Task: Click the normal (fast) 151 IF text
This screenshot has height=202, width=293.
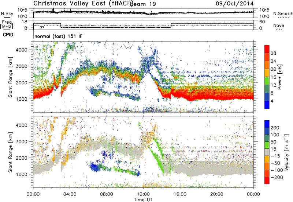Action: tap(58, 36)
